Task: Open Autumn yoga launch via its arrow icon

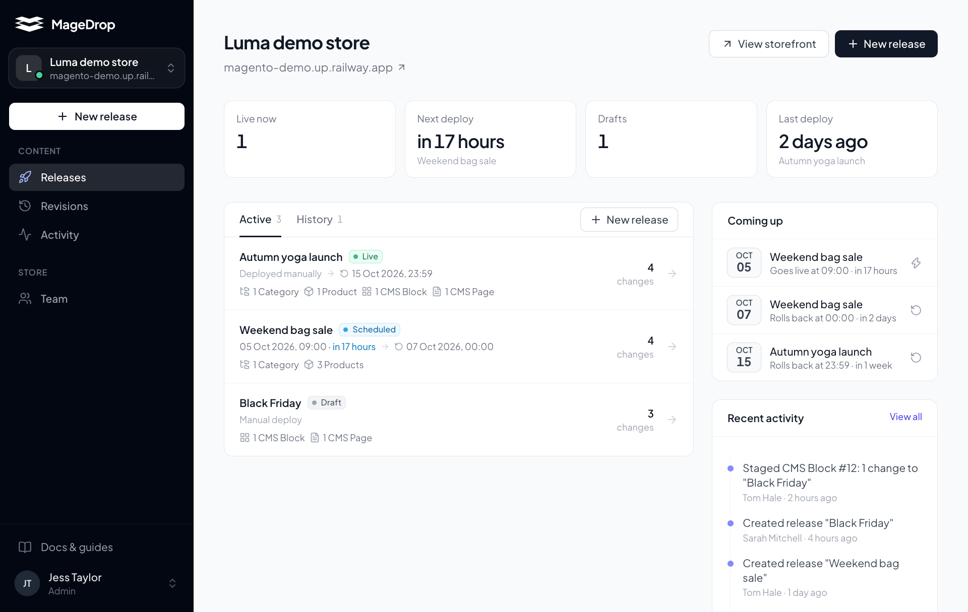Action: (672, 274)
